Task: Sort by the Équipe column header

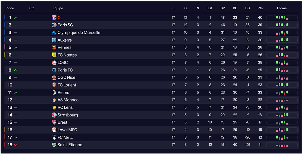Action: coord(58,8)
